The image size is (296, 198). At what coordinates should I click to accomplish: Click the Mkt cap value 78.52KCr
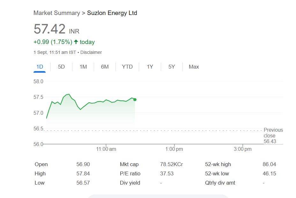[x=171, y=165]
